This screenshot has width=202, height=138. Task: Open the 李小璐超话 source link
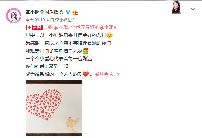pos(65,20)
